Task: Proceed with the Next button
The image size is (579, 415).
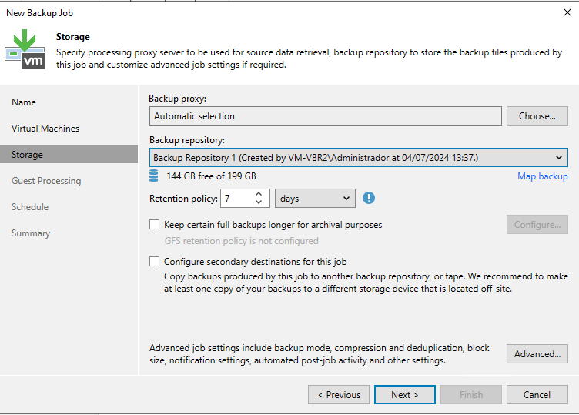Action: 405,395
